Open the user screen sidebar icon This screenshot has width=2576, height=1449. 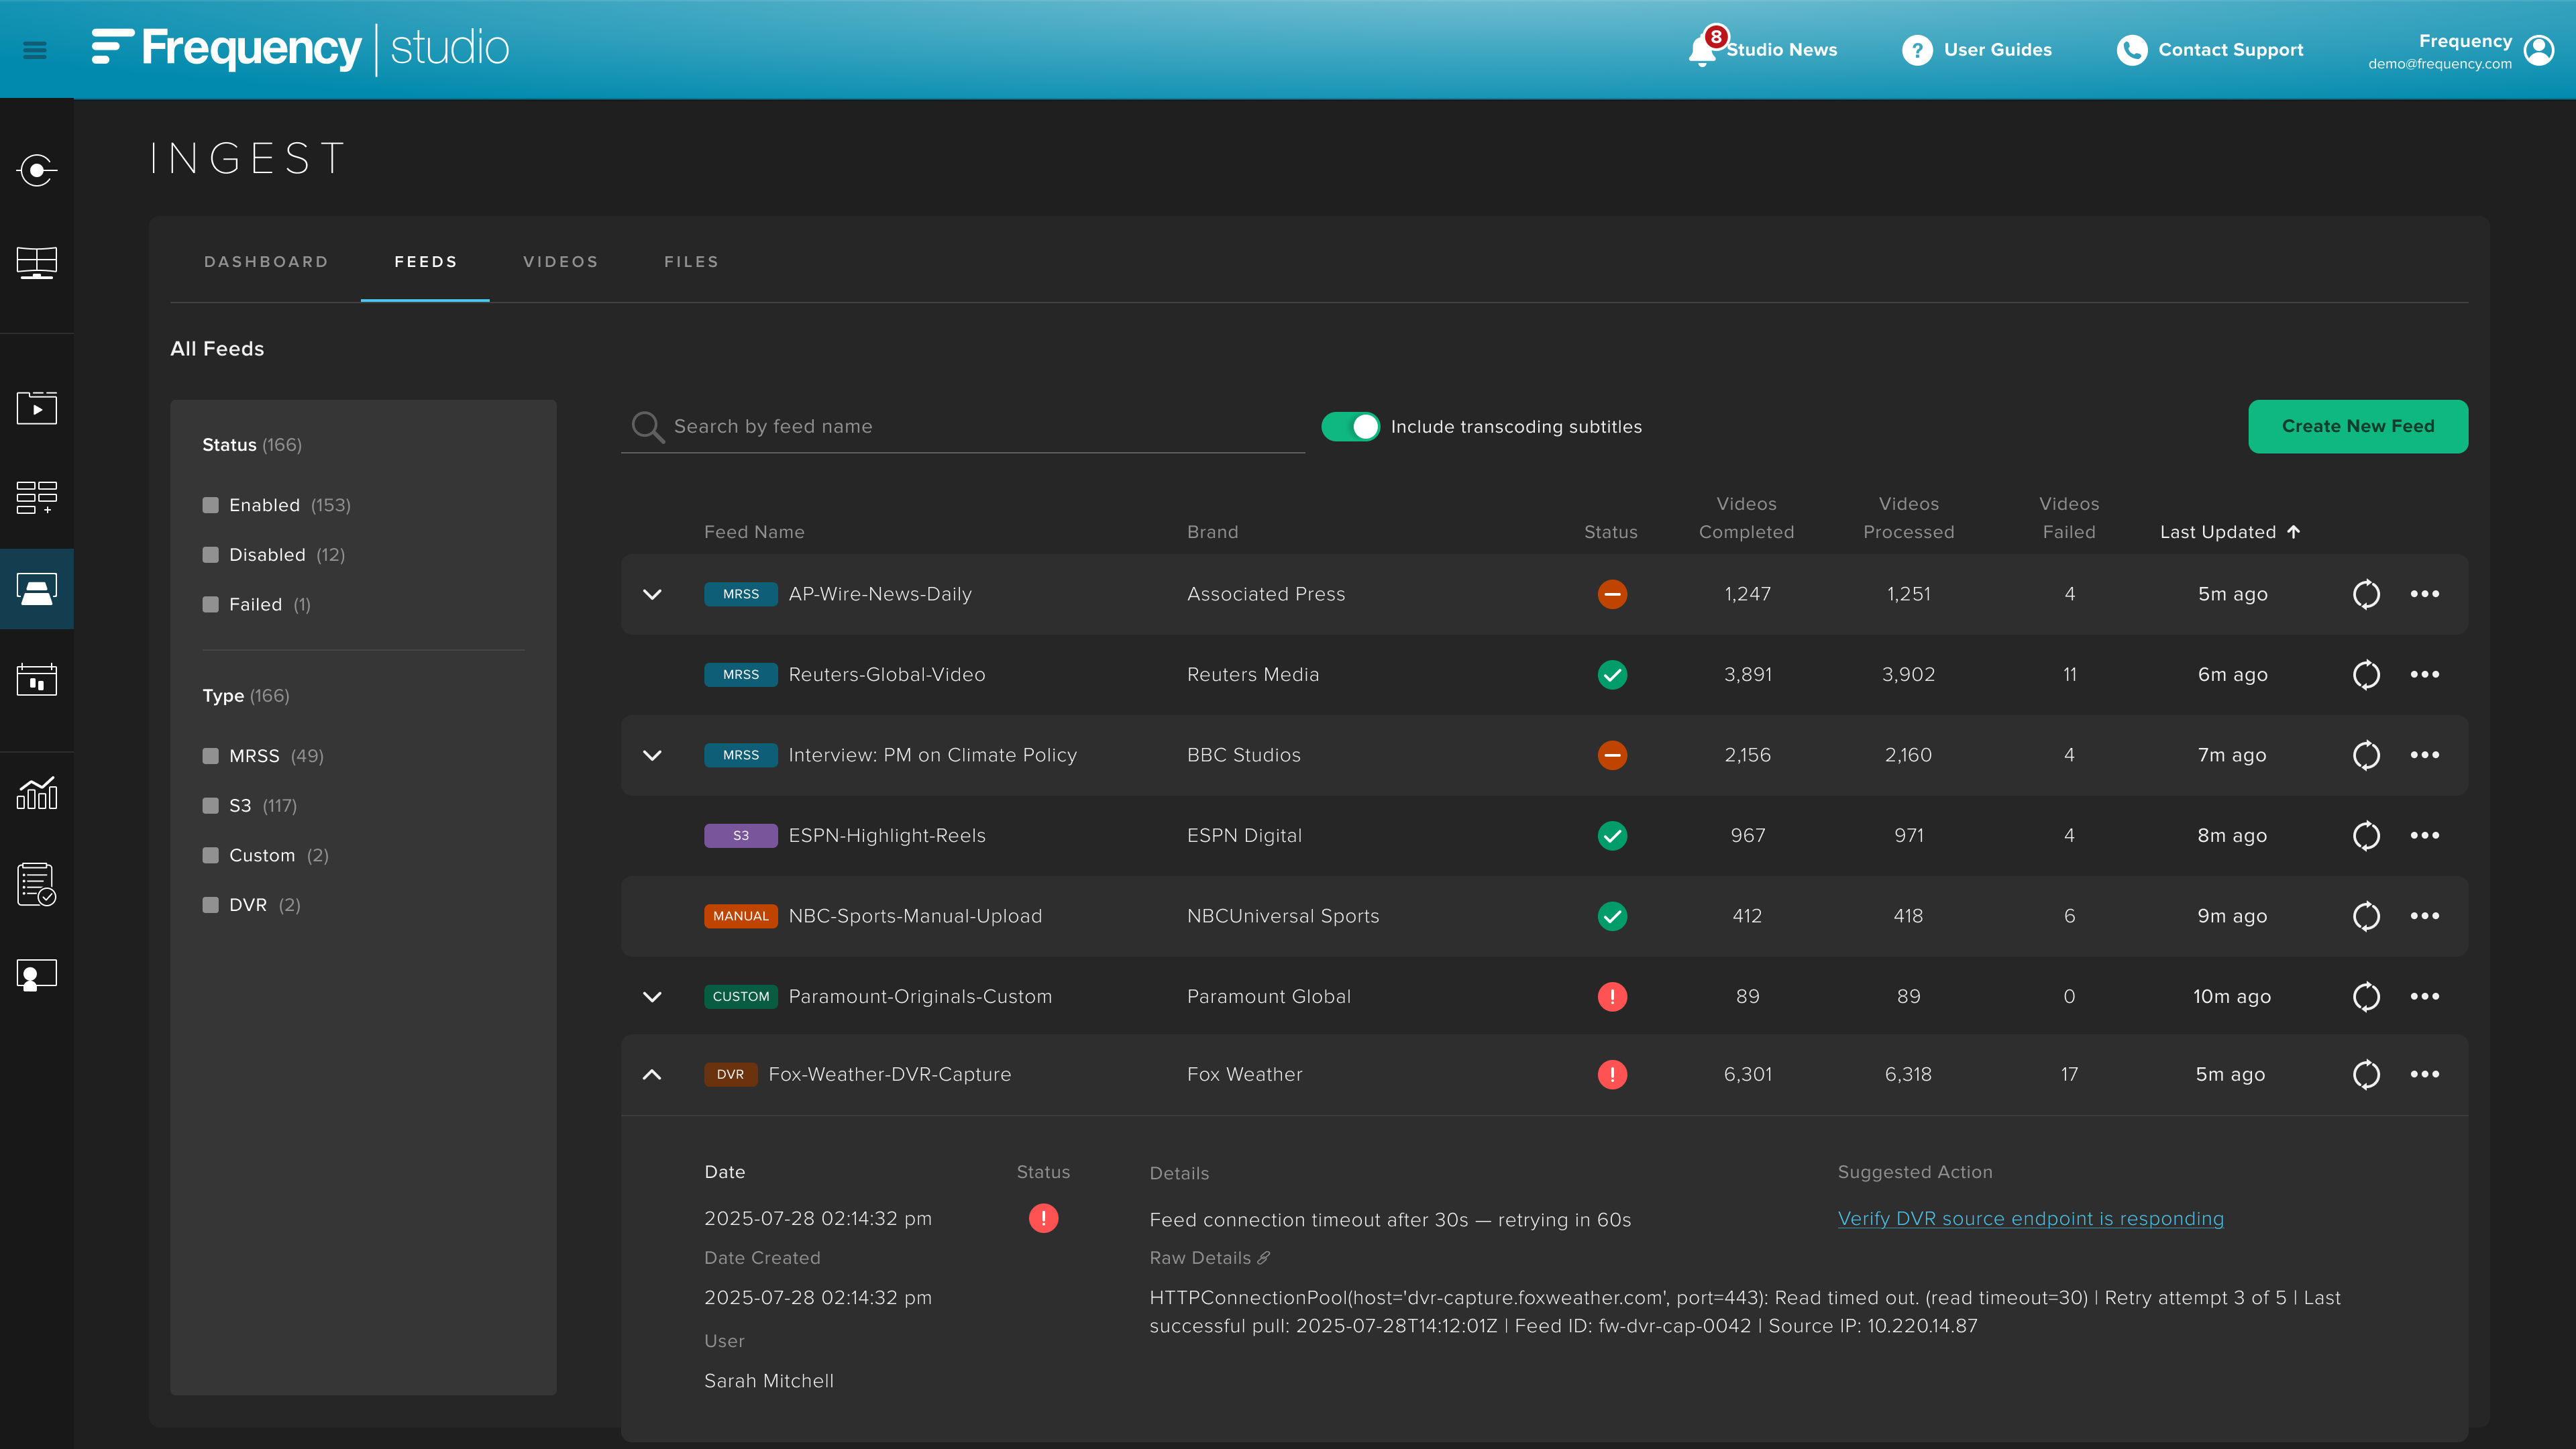(x=37, y=975)
